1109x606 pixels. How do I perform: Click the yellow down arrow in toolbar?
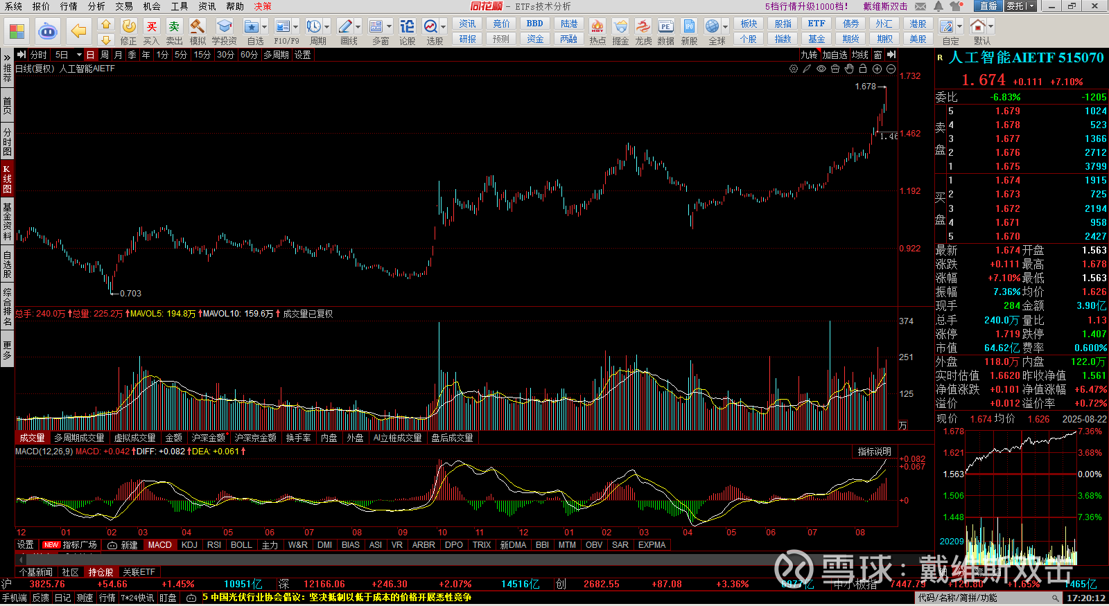[106, 39]
